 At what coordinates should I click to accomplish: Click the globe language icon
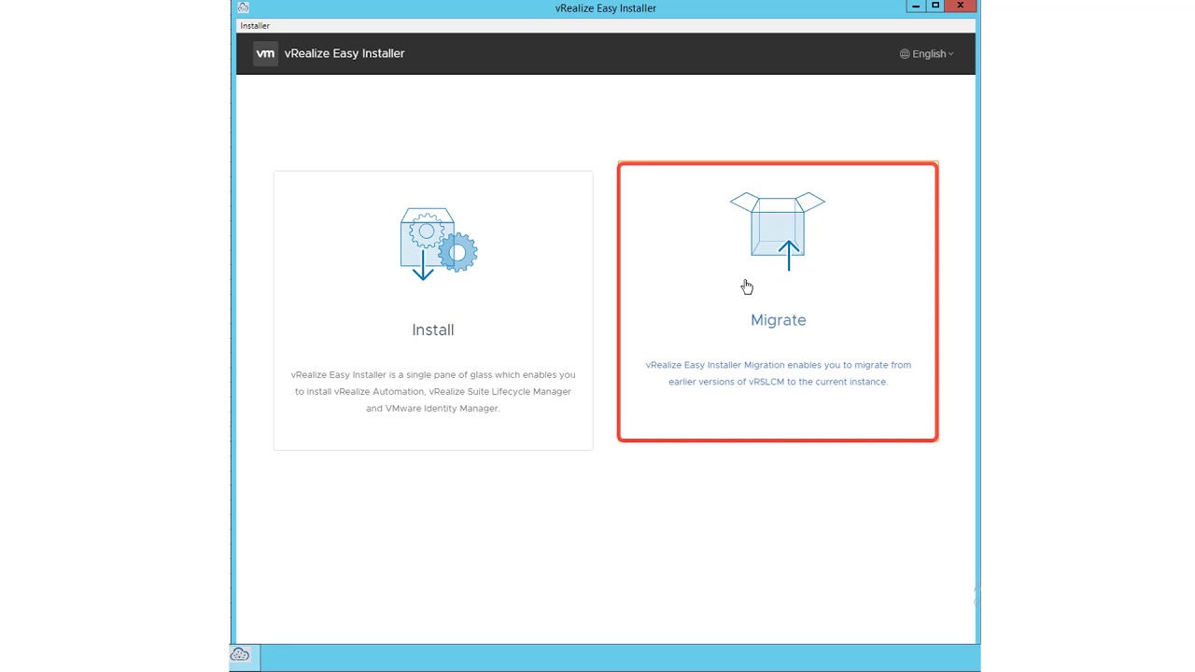[x=904, y=54]
